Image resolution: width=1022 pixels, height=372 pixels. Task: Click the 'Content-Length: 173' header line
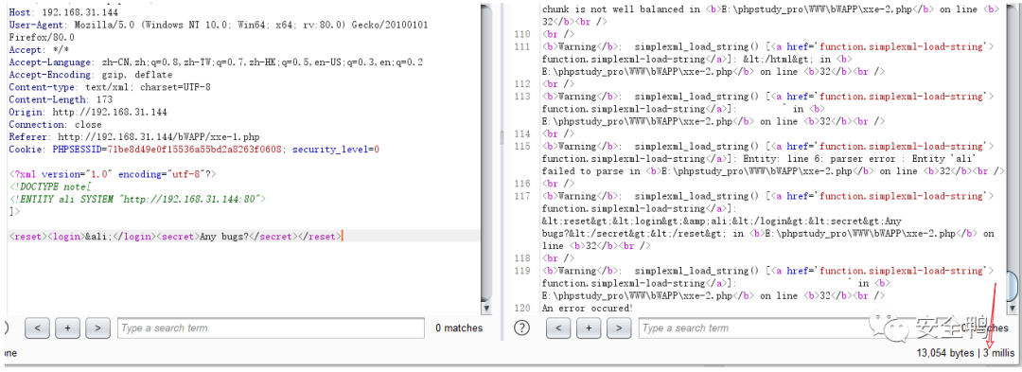[x=61, y=99]
